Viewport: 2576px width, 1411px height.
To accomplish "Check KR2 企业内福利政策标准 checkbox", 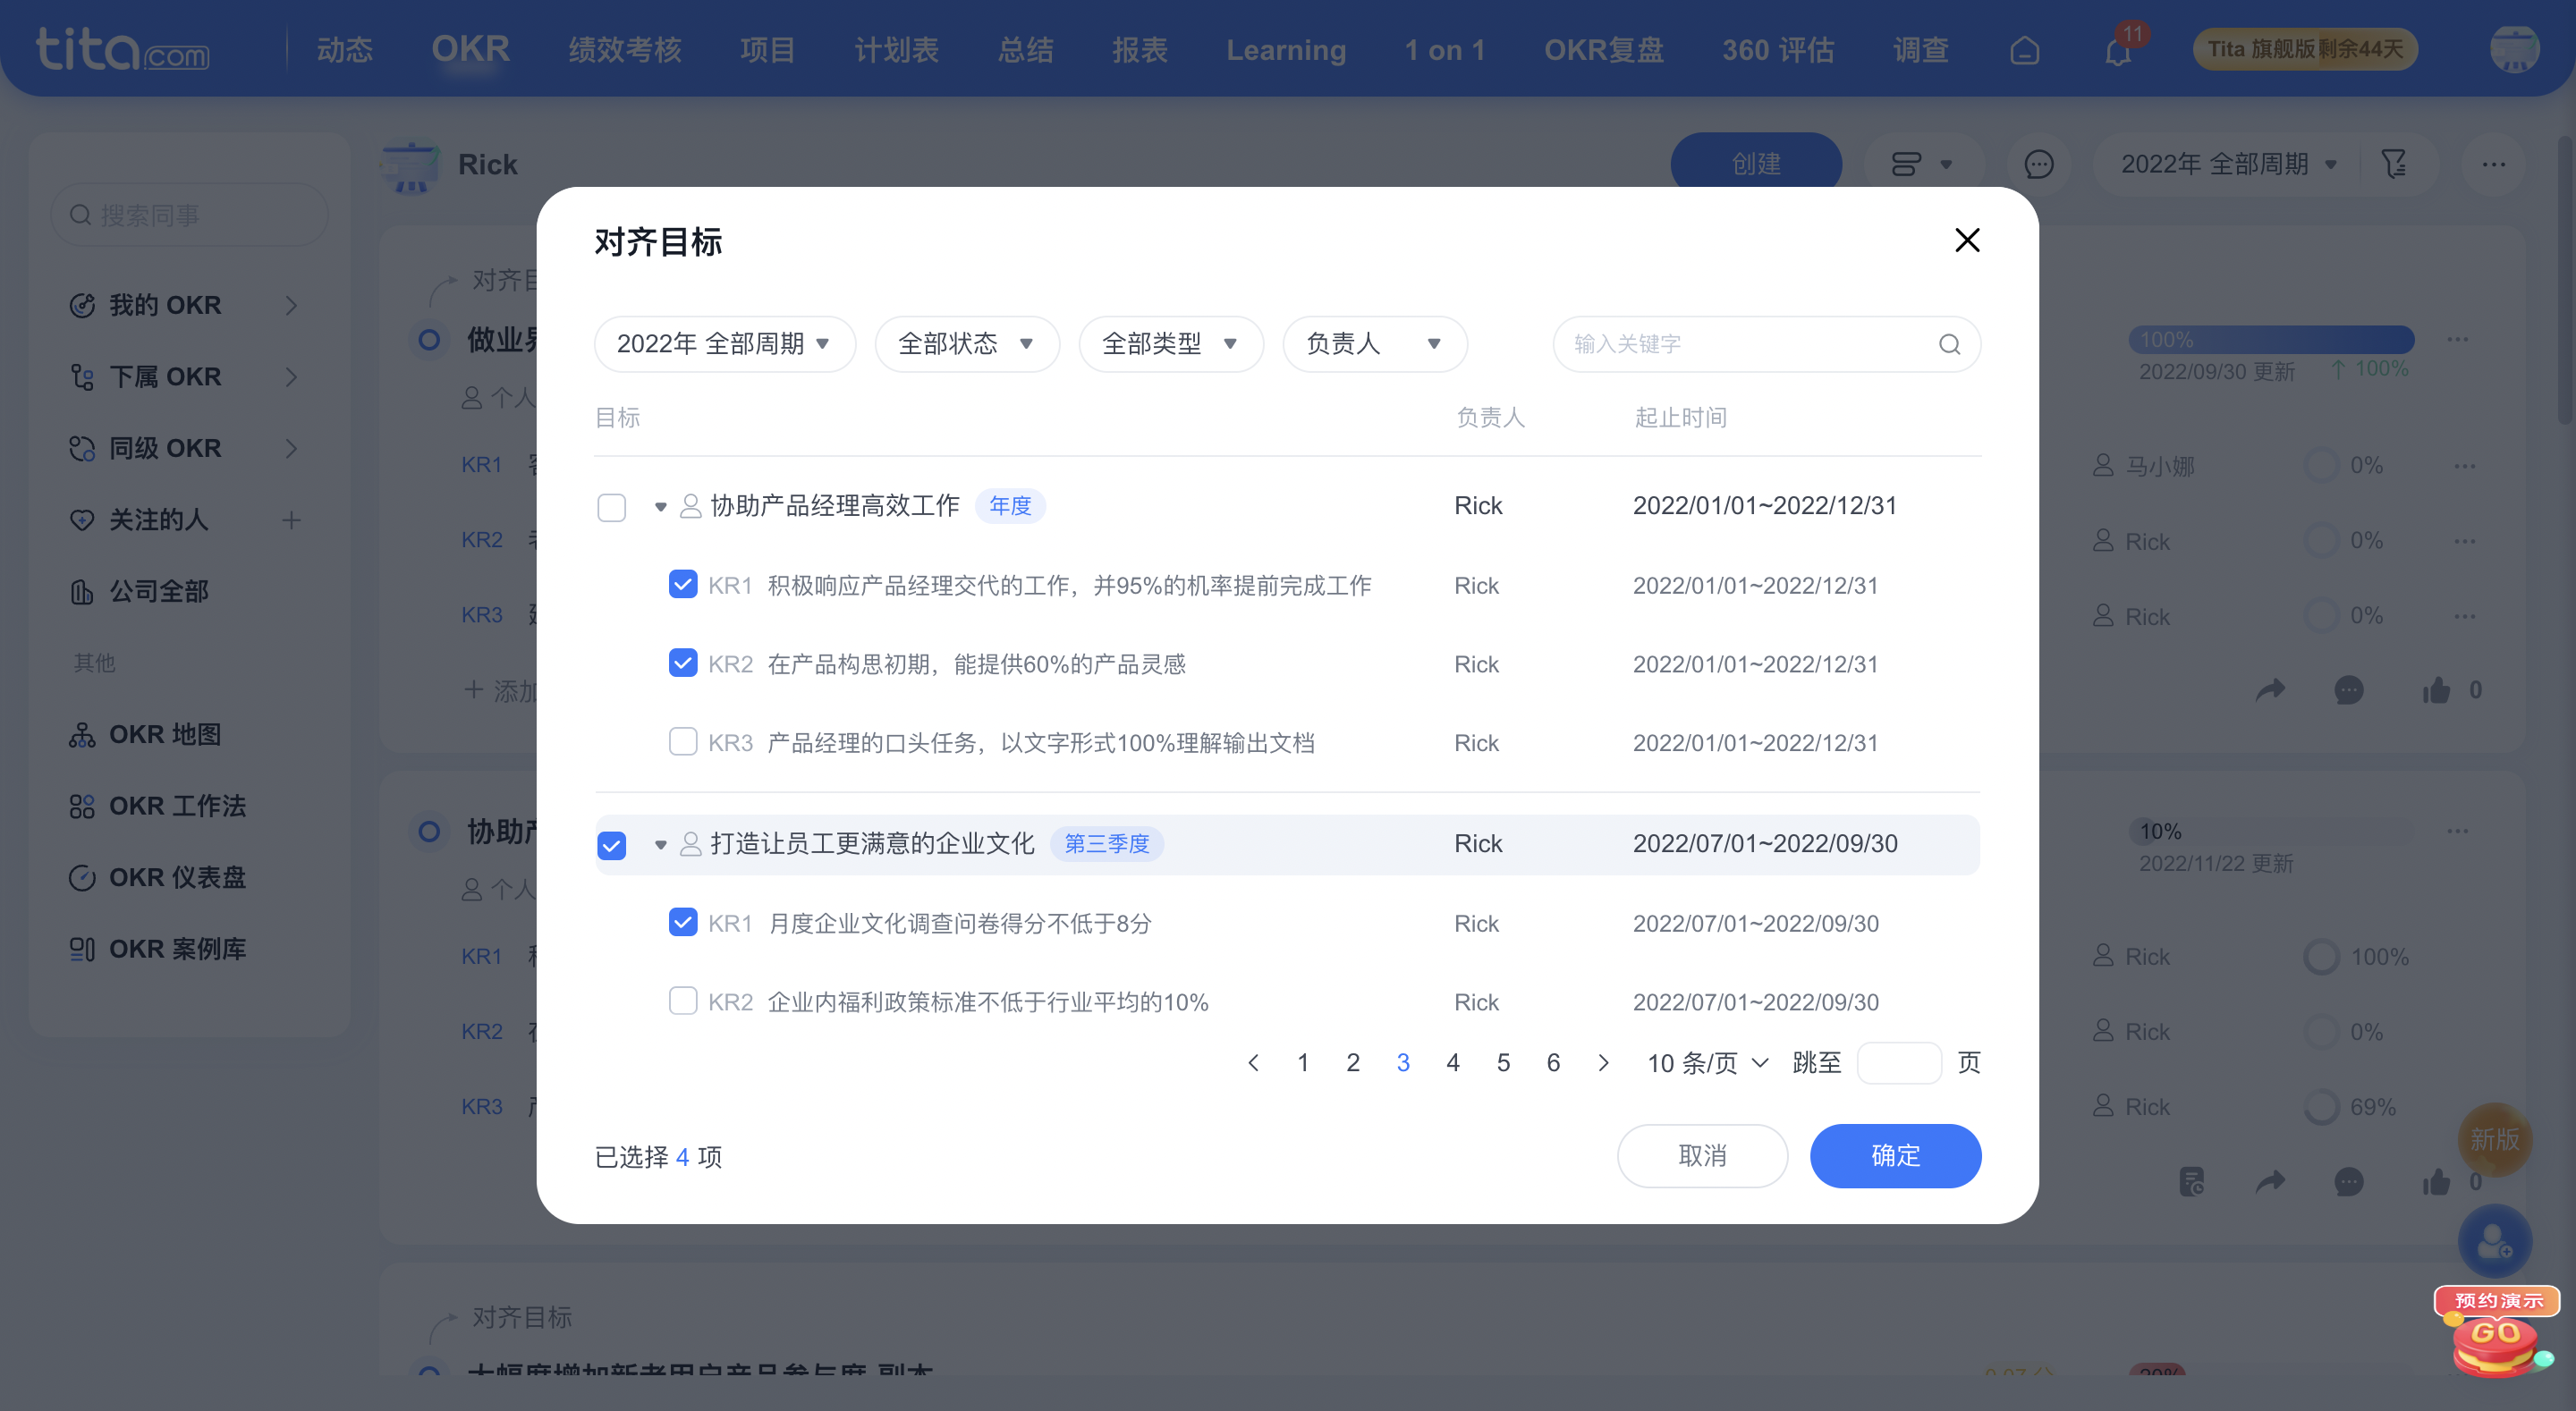I will coord(682,1001).
